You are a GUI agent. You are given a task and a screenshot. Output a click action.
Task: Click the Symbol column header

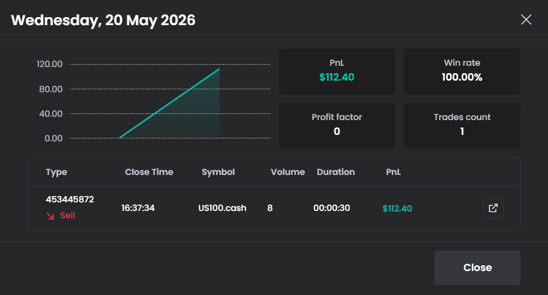218,172
